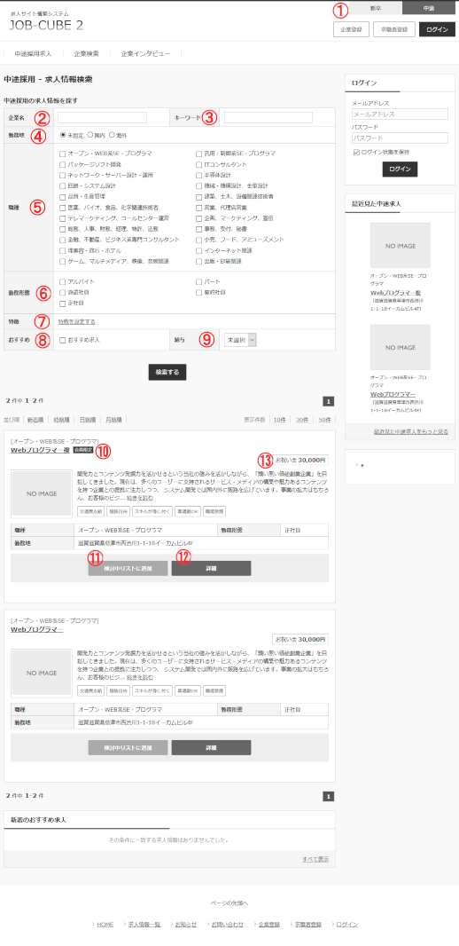Image resolution: width=459 pixels, height=946 pixels.
Task: Click the JOB-CUBE 2 site logo
Action: click(x=46, y=25)
